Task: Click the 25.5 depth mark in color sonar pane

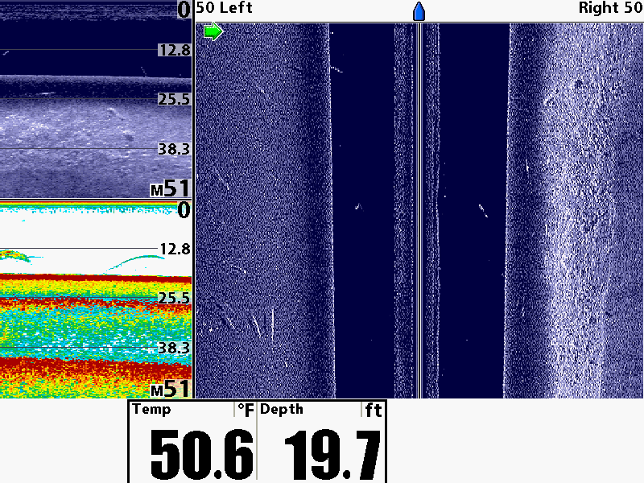Action: 175,298
